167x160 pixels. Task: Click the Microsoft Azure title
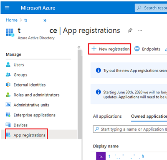tap(38, 8)
